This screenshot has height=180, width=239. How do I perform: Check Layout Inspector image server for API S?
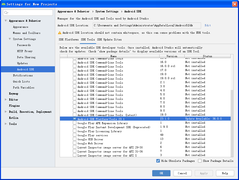[x=75, y=155]
